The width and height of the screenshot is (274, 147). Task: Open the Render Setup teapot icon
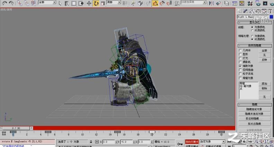(x=257, y=3)
